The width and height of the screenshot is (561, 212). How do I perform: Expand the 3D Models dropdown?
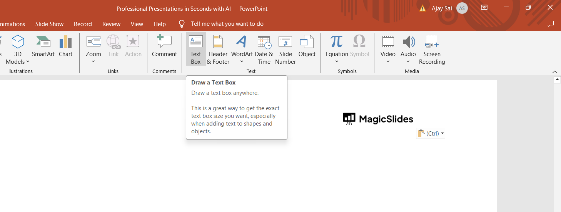tap(28, 62)
